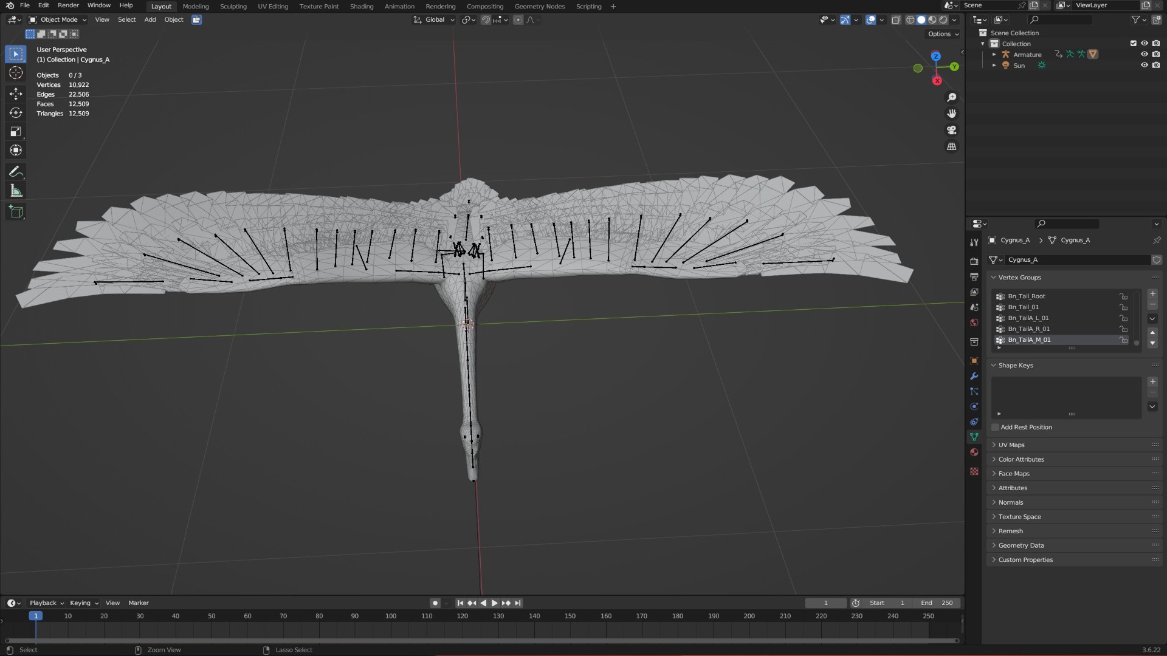The width and height of the screenshot is (1167, 656).
Task: Expand the Armature tree item
Action: (994, 55)
